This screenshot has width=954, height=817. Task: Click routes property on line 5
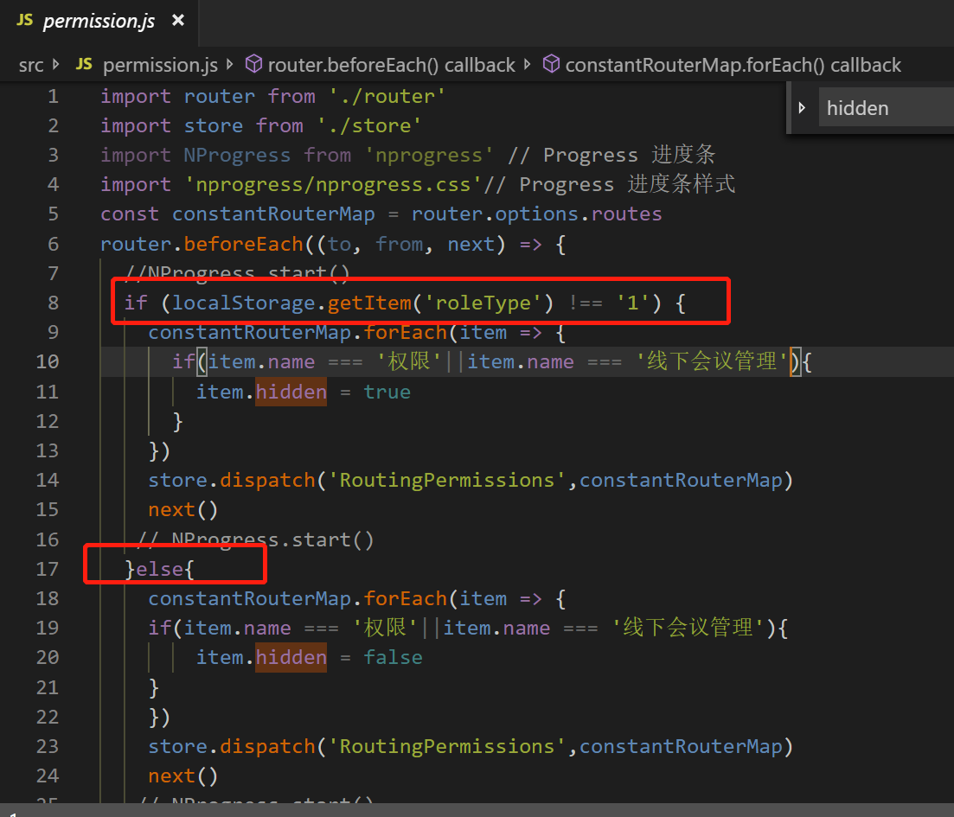(x=627, y=214)
